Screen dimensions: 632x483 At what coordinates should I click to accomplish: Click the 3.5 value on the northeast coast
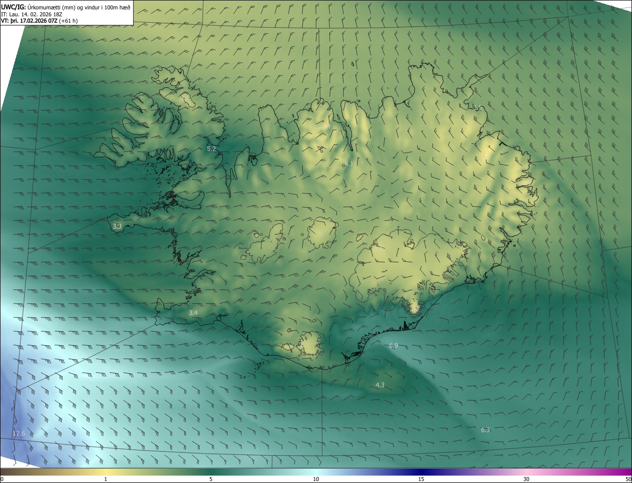(x=476, y=107)
